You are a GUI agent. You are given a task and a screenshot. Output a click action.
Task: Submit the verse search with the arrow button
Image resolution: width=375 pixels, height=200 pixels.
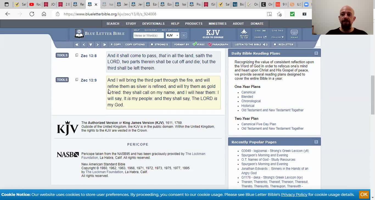[x=184, y=35]
